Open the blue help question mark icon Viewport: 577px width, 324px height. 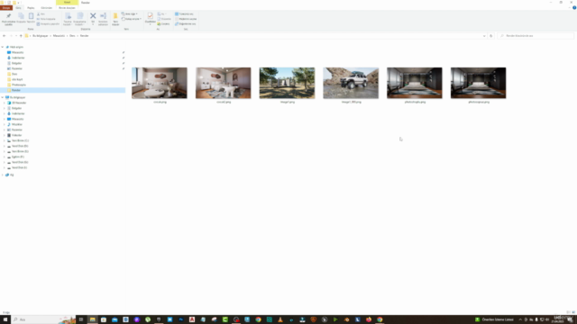(x=574, y=8)
